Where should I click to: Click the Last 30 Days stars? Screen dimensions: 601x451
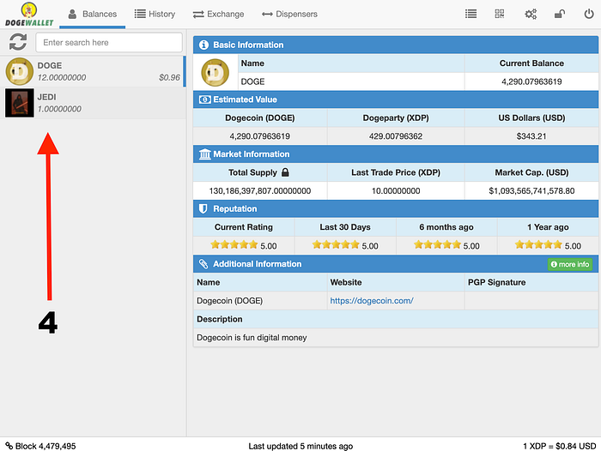tap(336, 244)
